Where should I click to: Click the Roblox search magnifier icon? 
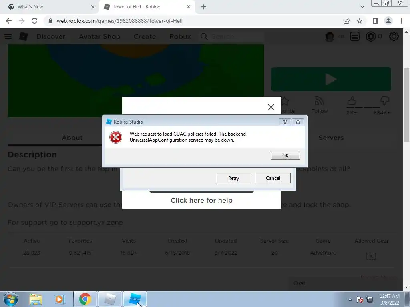[204, 36]
